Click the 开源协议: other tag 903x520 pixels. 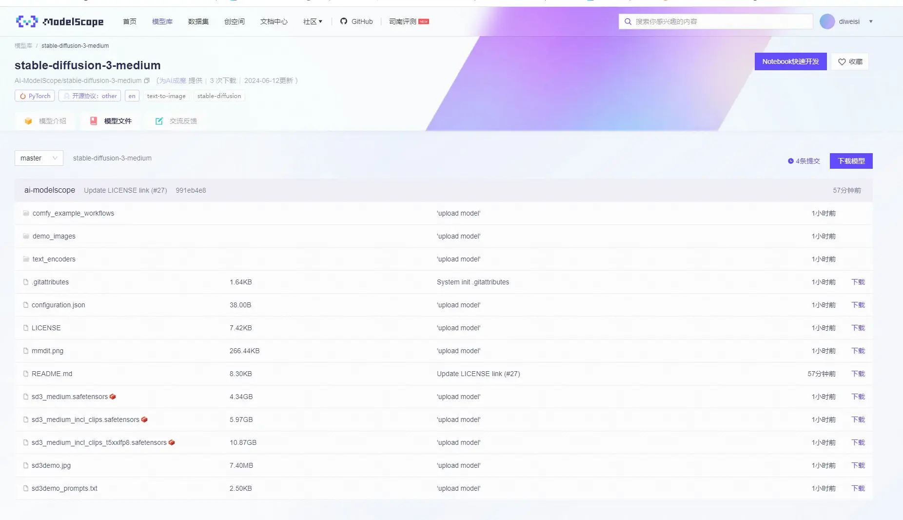90,96
